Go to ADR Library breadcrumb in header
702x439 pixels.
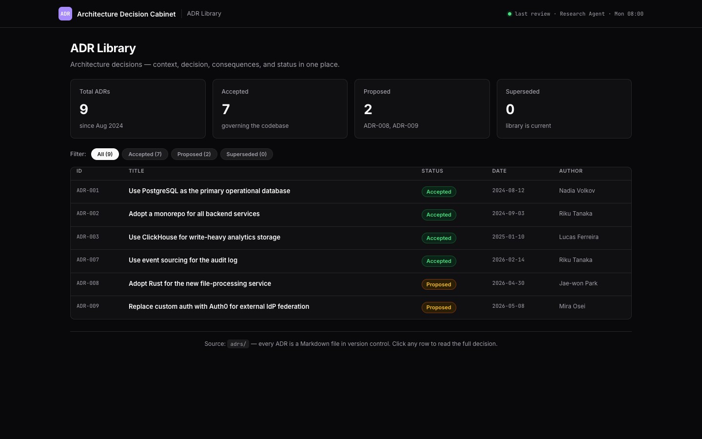coord(204,14)
